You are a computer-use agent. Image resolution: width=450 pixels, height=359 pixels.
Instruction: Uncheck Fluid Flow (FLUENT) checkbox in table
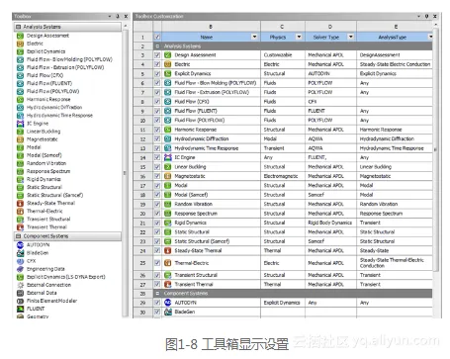(x=157, y=111)
